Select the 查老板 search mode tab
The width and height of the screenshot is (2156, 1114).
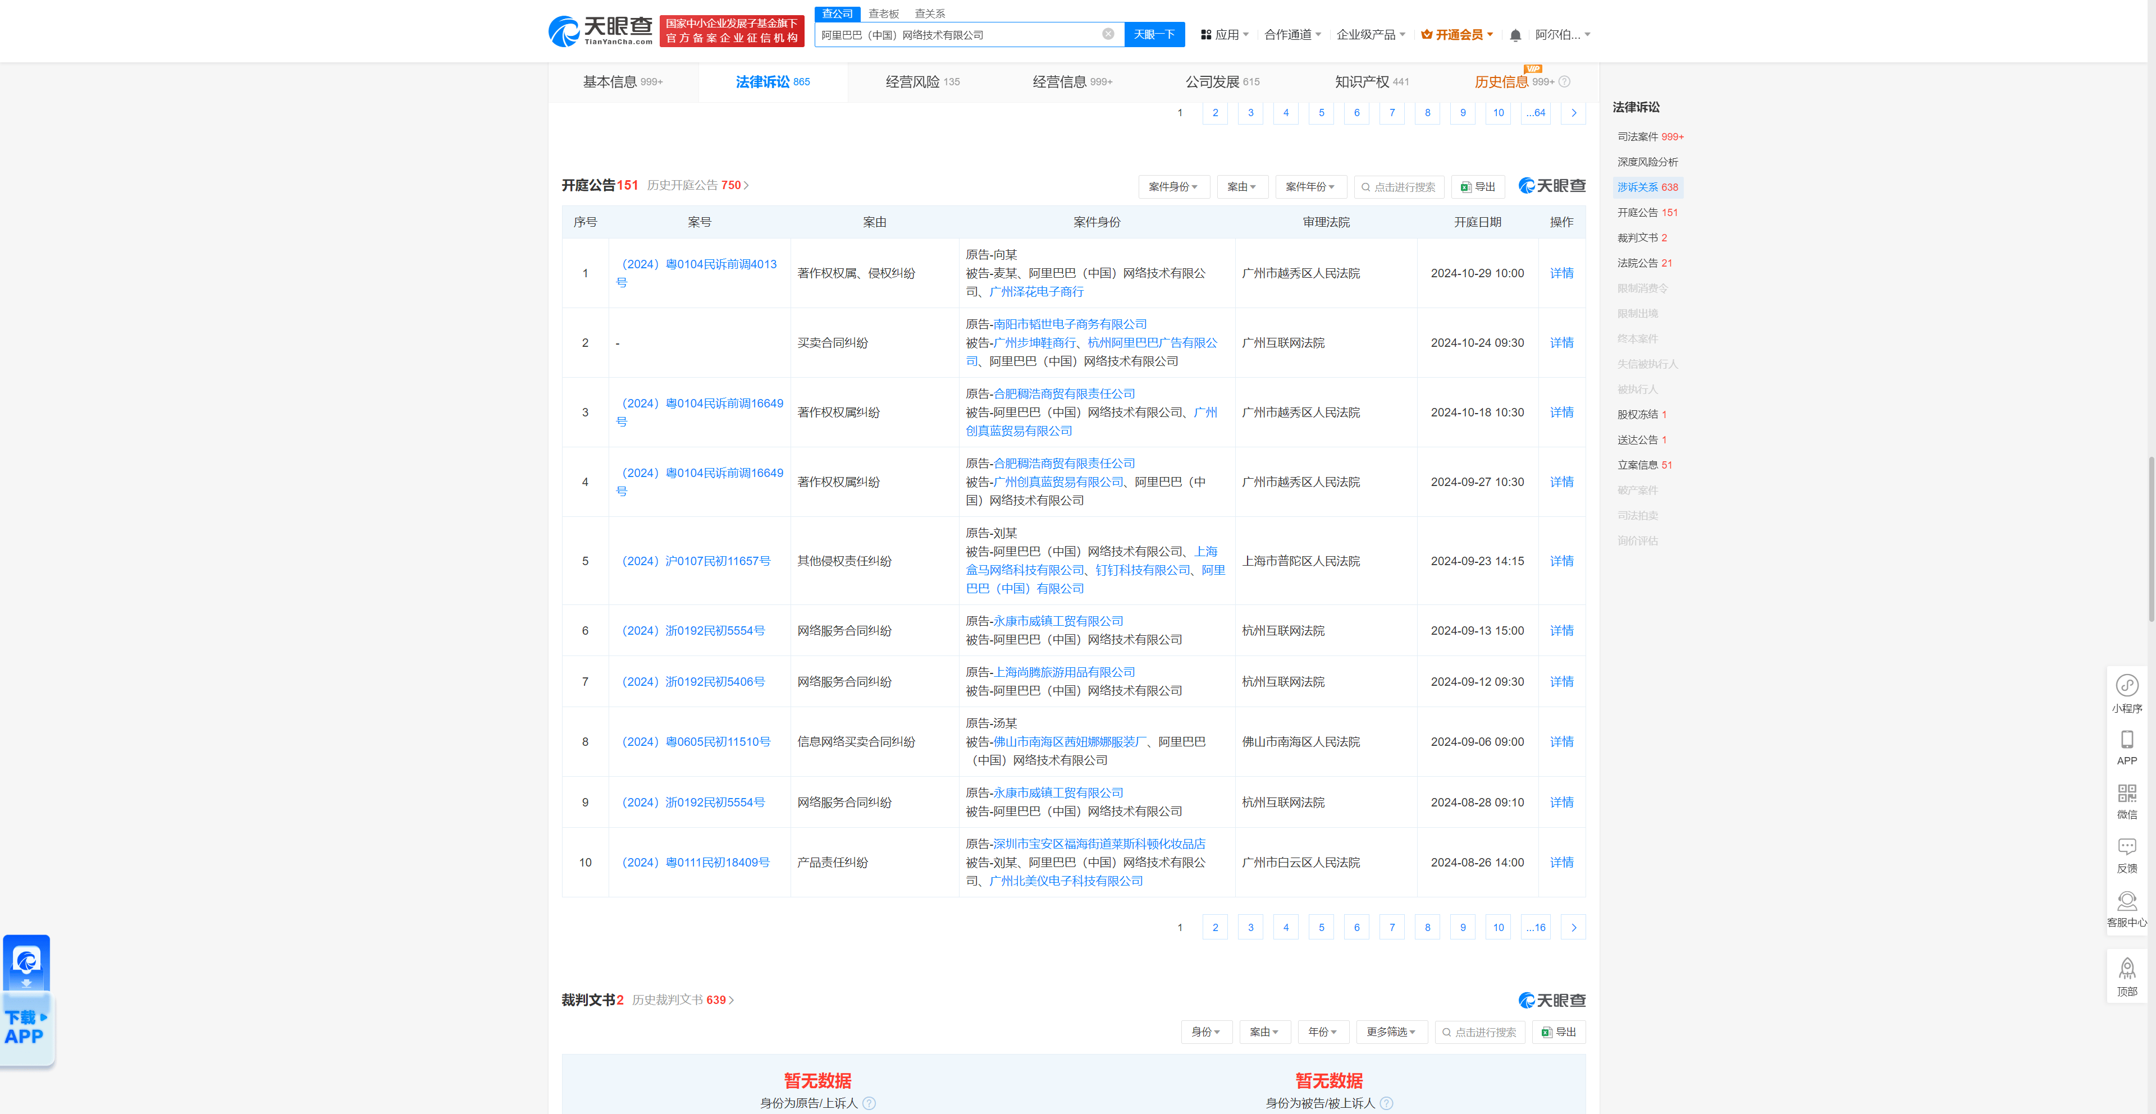pyautogui.click(x=883, y=13)
